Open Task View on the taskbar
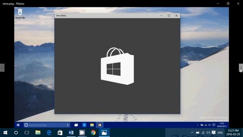The height and width of the screenshot is (137, 243). 27,133
